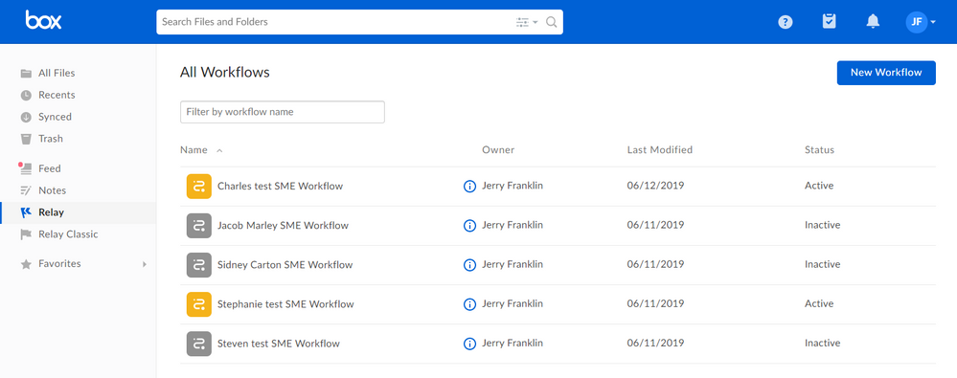This screenshot has width=957, height=378.
Task: Expand the Favorites arrow
Action: tap(145, 264)
